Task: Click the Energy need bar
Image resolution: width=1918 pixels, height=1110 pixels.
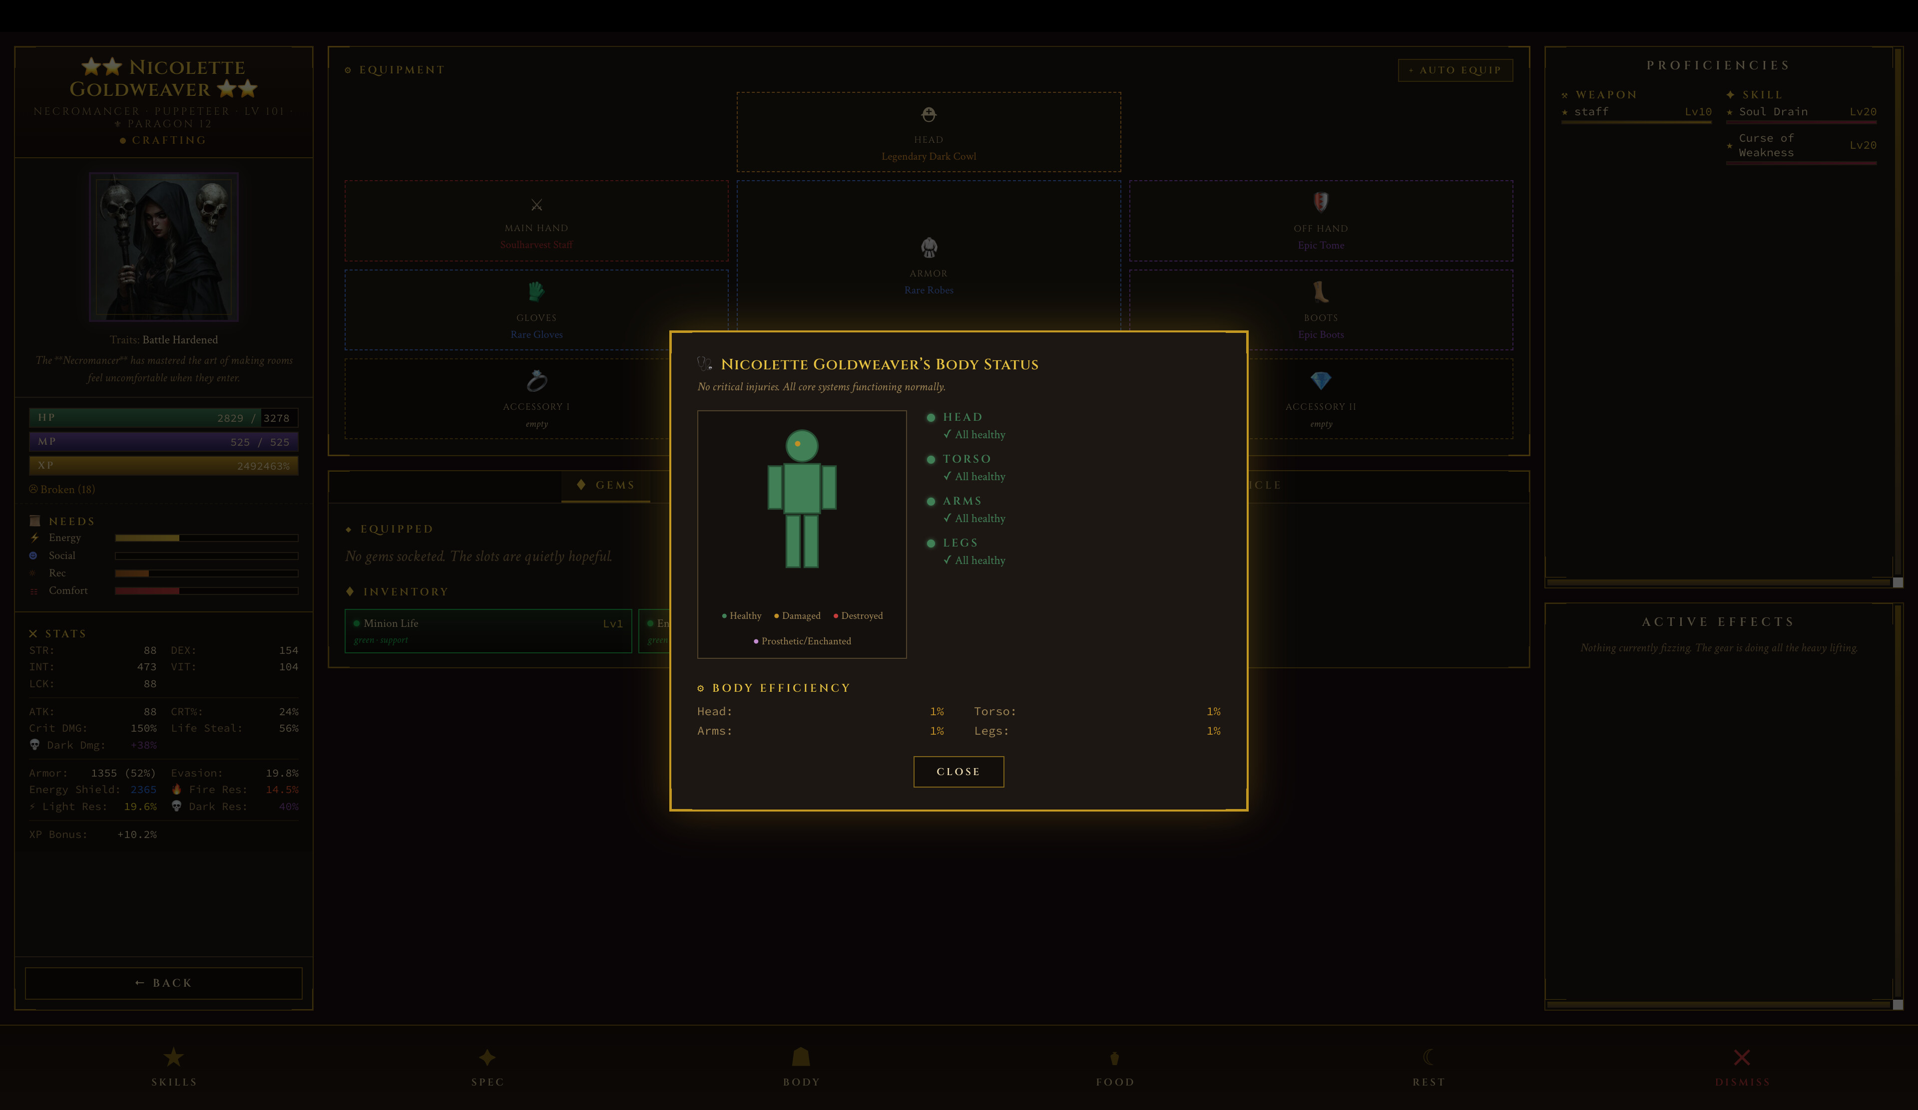Action: pos(206,538)
